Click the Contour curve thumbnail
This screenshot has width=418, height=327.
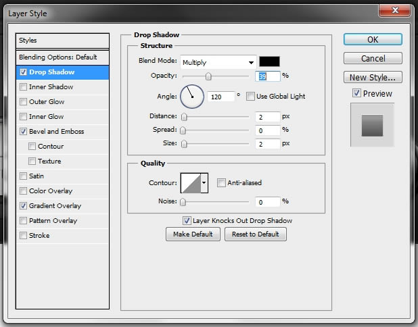click(191, 183)
